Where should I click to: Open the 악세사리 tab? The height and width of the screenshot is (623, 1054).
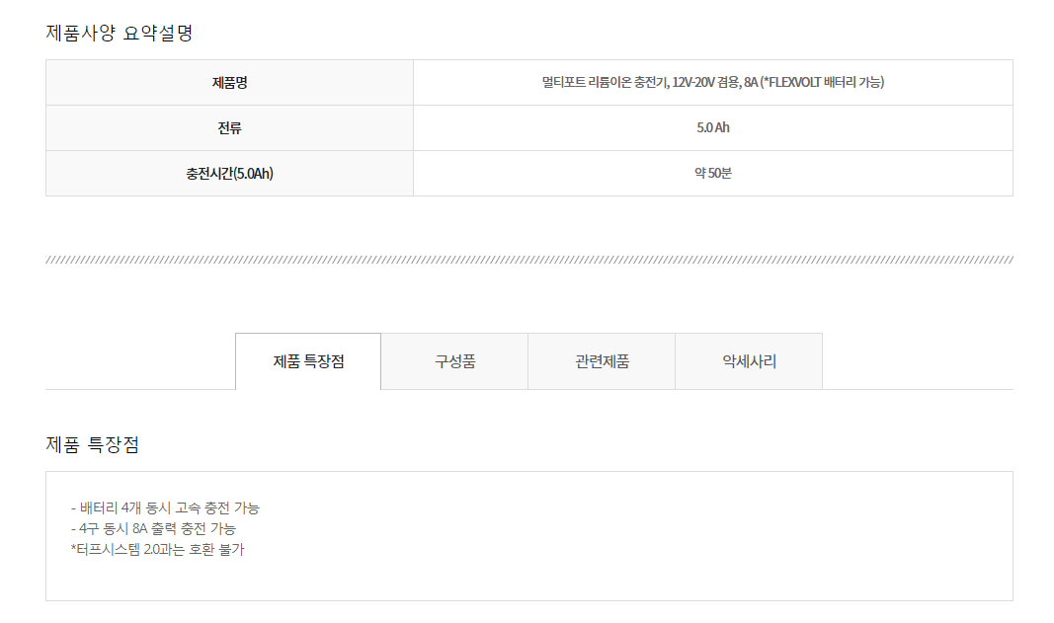point(749,361)
